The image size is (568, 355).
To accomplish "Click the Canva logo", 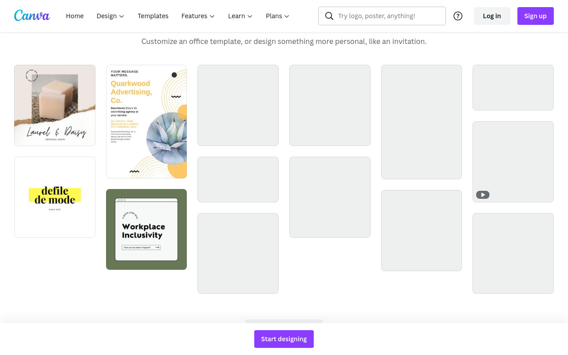I will pyautogui.click(x=32, y=16).
